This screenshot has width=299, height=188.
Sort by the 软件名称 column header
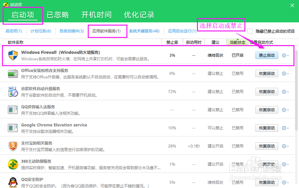(16, 42)
